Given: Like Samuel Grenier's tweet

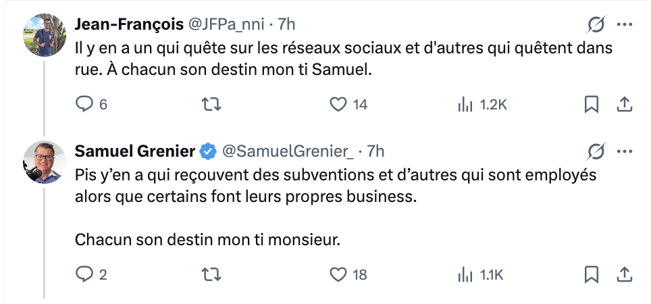Looking at the screenshot, I should click(x=338, y=274).
